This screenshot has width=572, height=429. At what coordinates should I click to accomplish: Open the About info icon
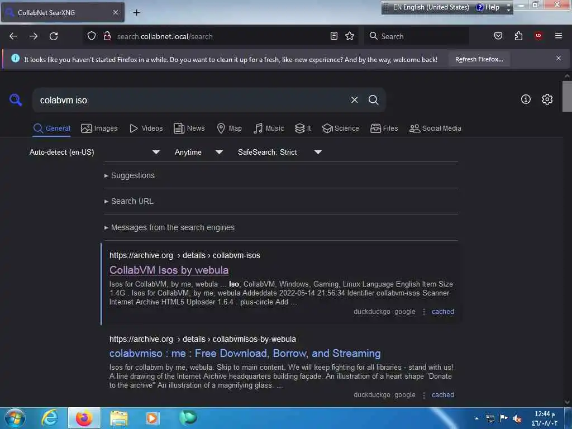tap(526, 99)
